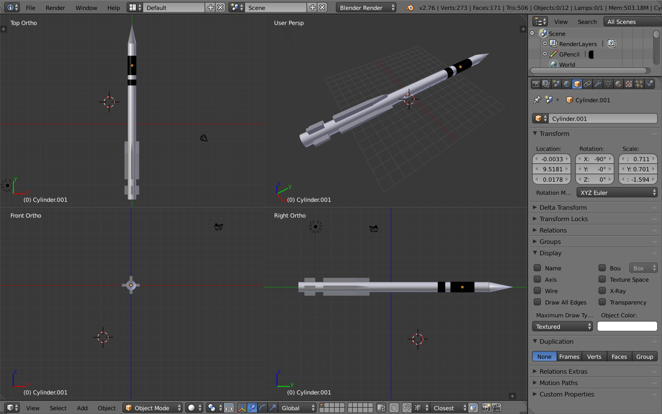The image size is (662, 414).
Task: Open the 3D View editor type selector
Action: [11, 408]
